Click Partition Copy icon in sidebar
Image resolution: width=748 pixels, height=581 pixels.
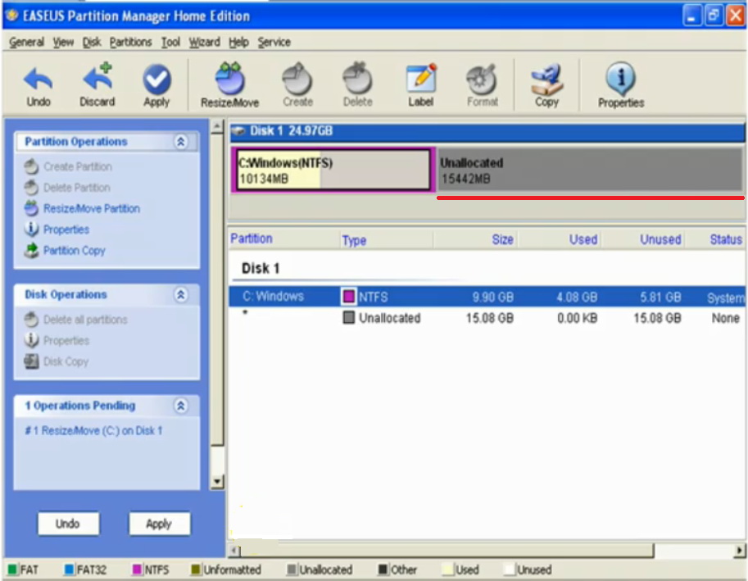[31, 251]
